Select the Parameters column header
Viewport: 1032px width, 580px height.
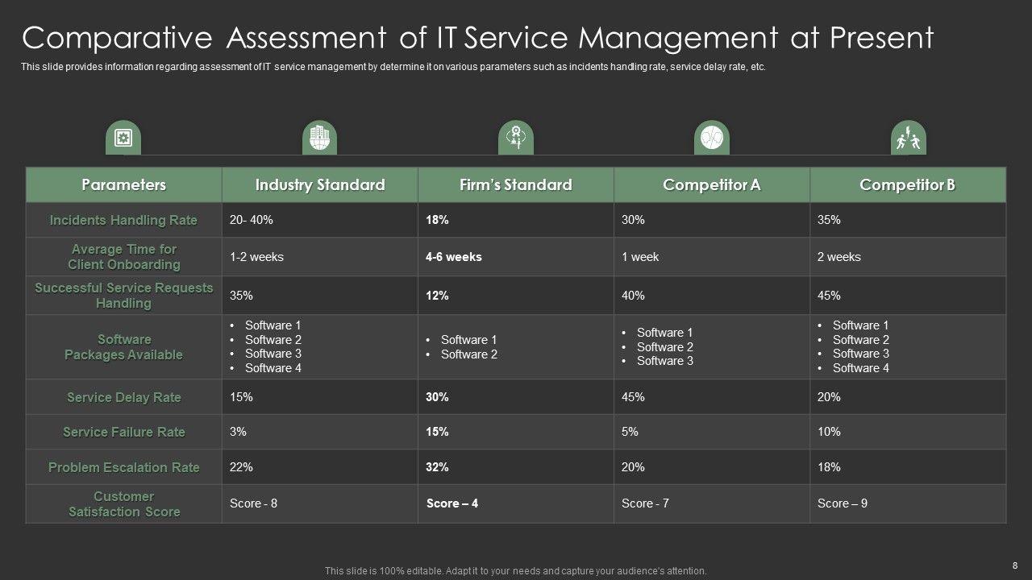[123, 185]
